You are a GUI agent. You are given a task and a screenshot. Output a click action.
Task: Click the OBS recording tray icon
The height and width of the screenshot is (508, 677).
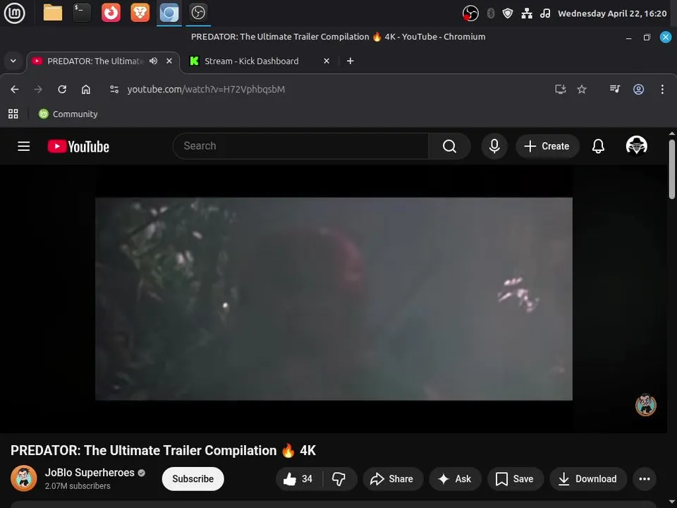point(470,13)
